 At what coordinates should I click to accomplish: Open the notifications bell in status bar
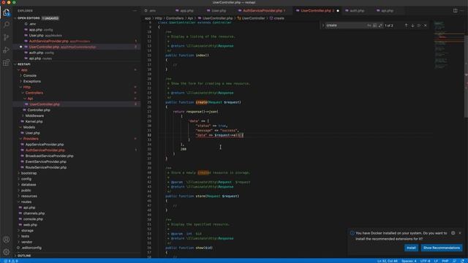click(462, 261)
